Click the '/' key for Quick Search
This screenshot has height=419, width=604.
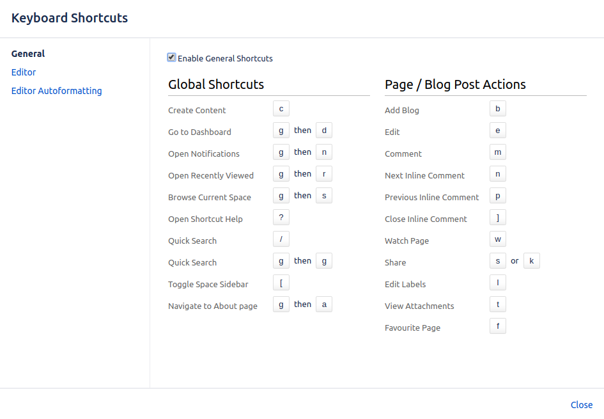click(x=281, y=239)
